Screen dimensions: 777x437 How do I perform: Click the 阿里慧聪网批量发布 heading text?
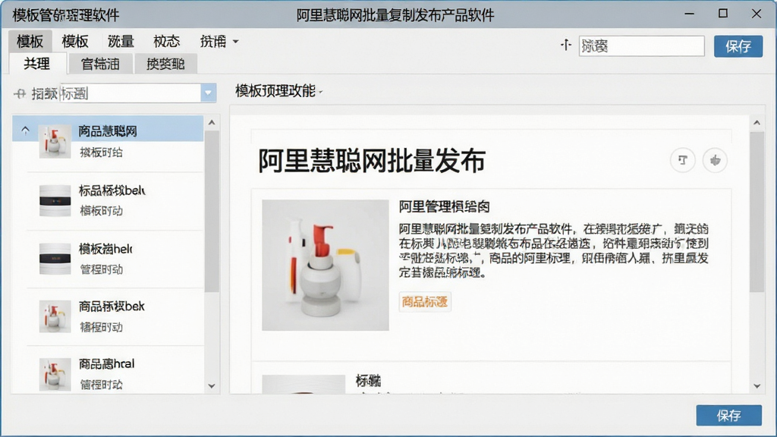(372, 161)
